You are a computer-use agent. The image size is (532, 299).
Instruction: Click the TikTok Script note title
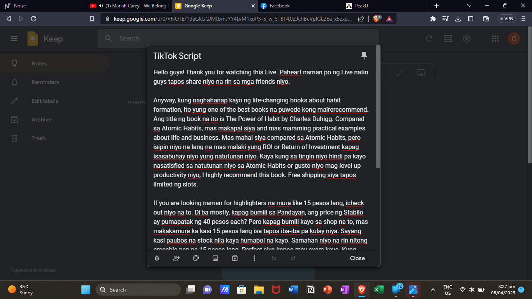(177, 56)
